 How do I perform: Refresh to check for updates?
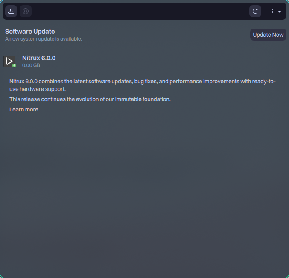click(x=255, y=11)
